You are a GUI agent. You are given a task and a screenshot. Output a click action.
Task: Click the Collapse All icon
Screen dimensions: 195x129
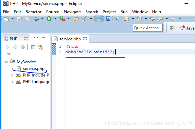pyautogui.click(x=33, y=47)
